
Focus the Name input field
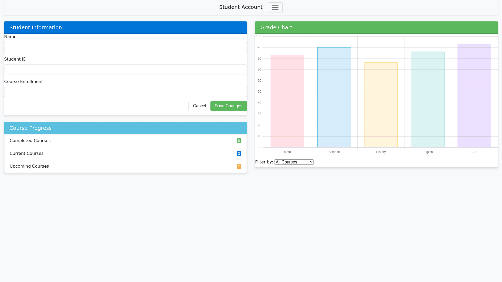125,47
